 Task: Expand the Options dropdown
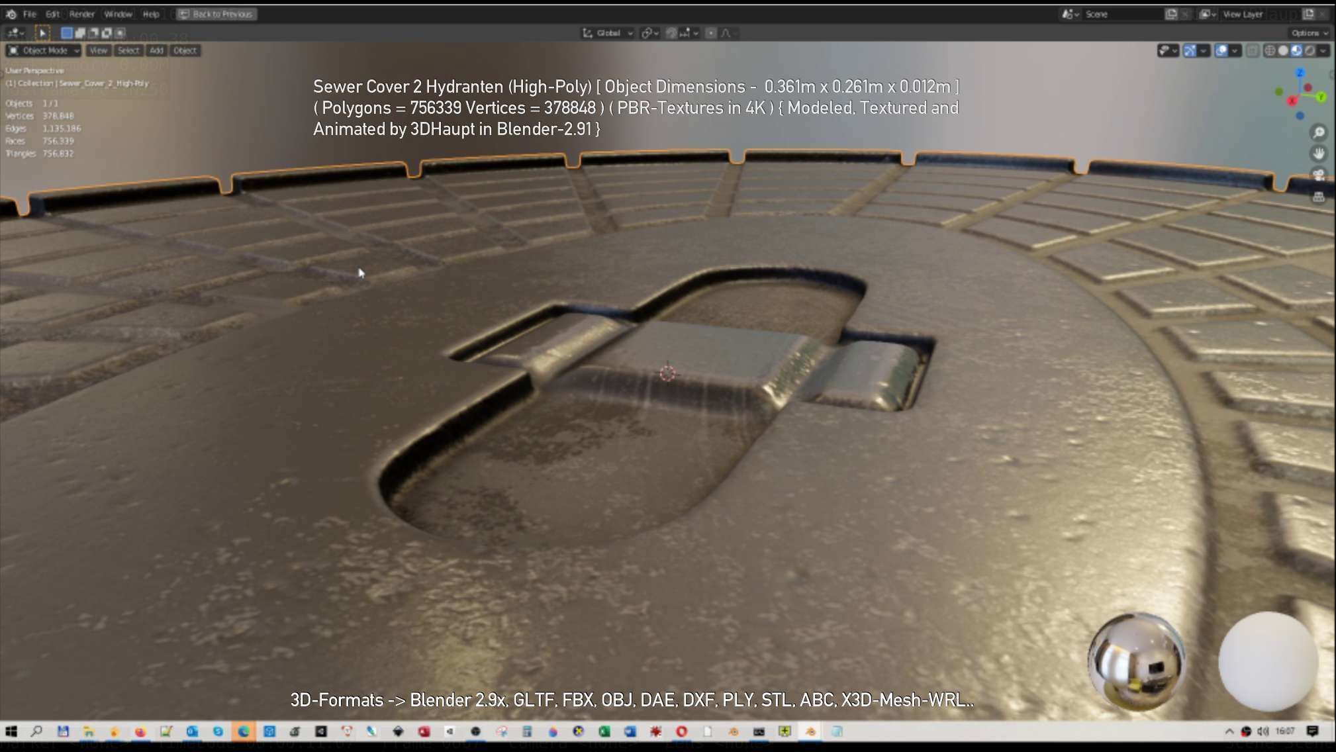click(x=1310, y=33)
